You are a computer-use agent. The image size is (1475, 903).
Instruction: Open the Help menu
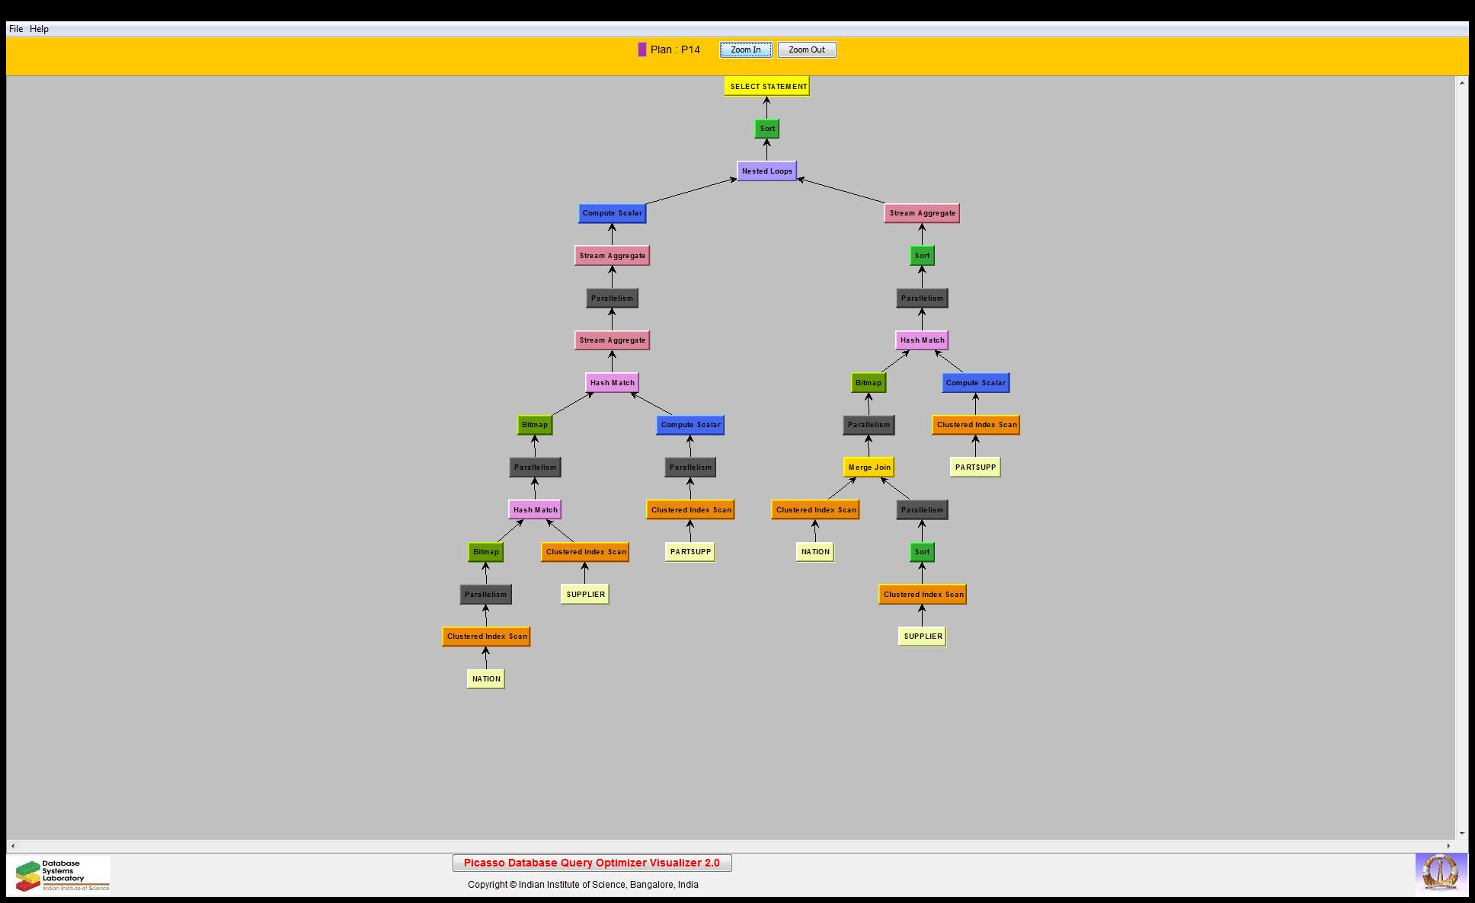pos(39,29)
